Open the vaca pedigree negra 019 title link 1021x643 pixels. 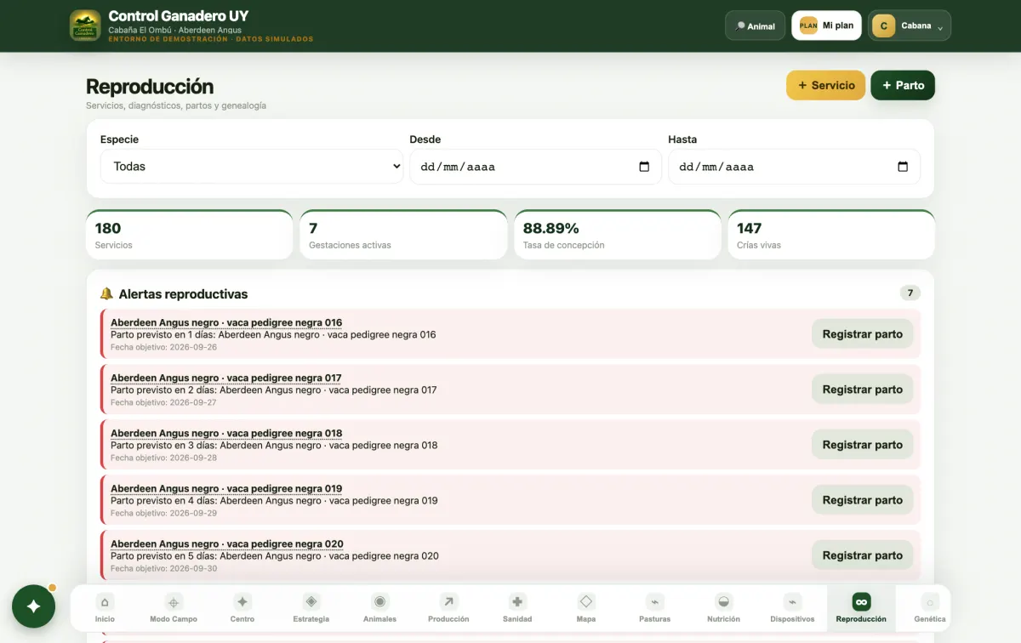tap(226, 488)
